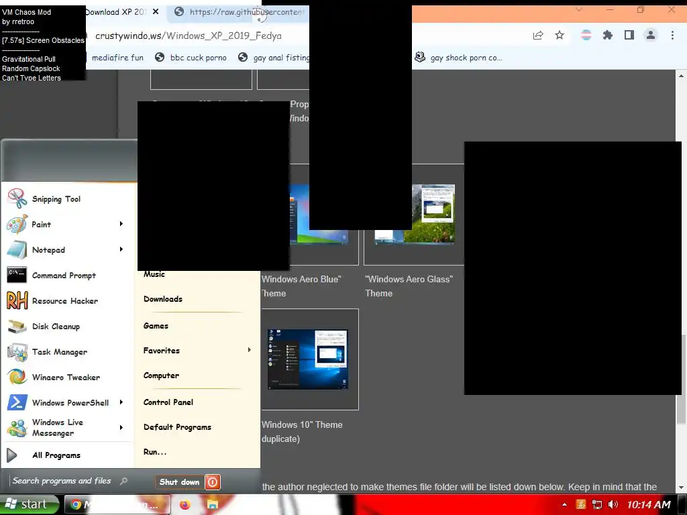Open Control Panel from the Start menu
The image size is (687, 515).
[168, 402]
